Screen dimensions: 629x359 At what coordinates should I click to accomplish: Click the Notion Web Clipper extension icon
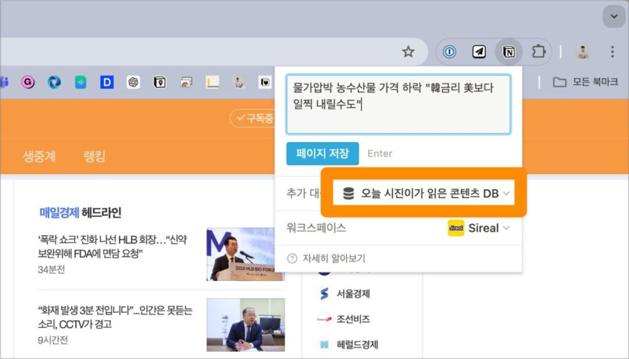tap(509, 52)
